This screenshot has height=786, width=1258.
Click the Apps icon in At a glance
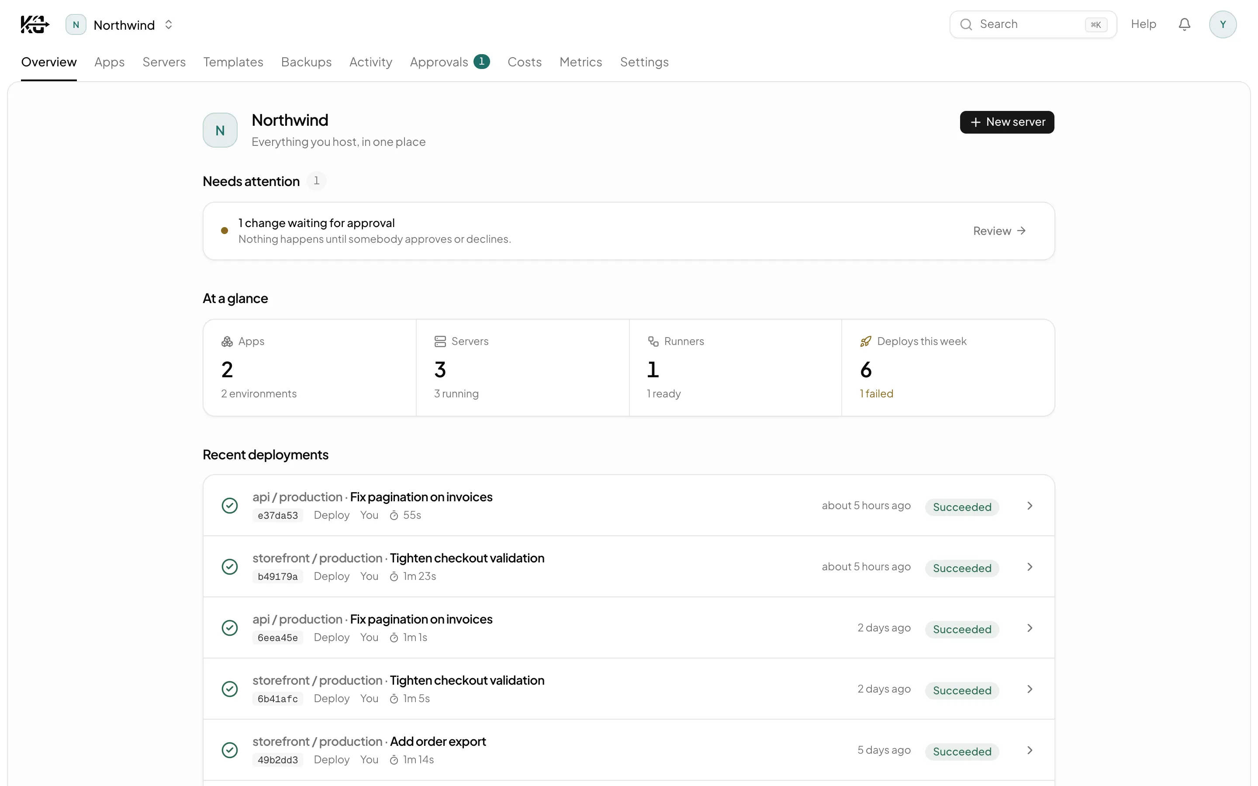[x=227, y=341]
